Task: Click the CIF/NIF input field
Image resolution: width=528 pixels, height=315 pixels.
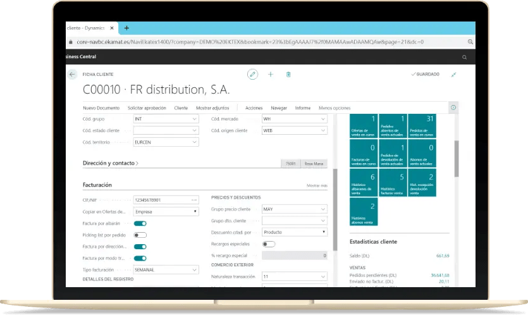Action: 163,200
